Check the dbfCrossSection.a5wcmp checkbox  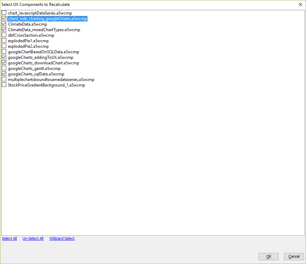point(4,35)
